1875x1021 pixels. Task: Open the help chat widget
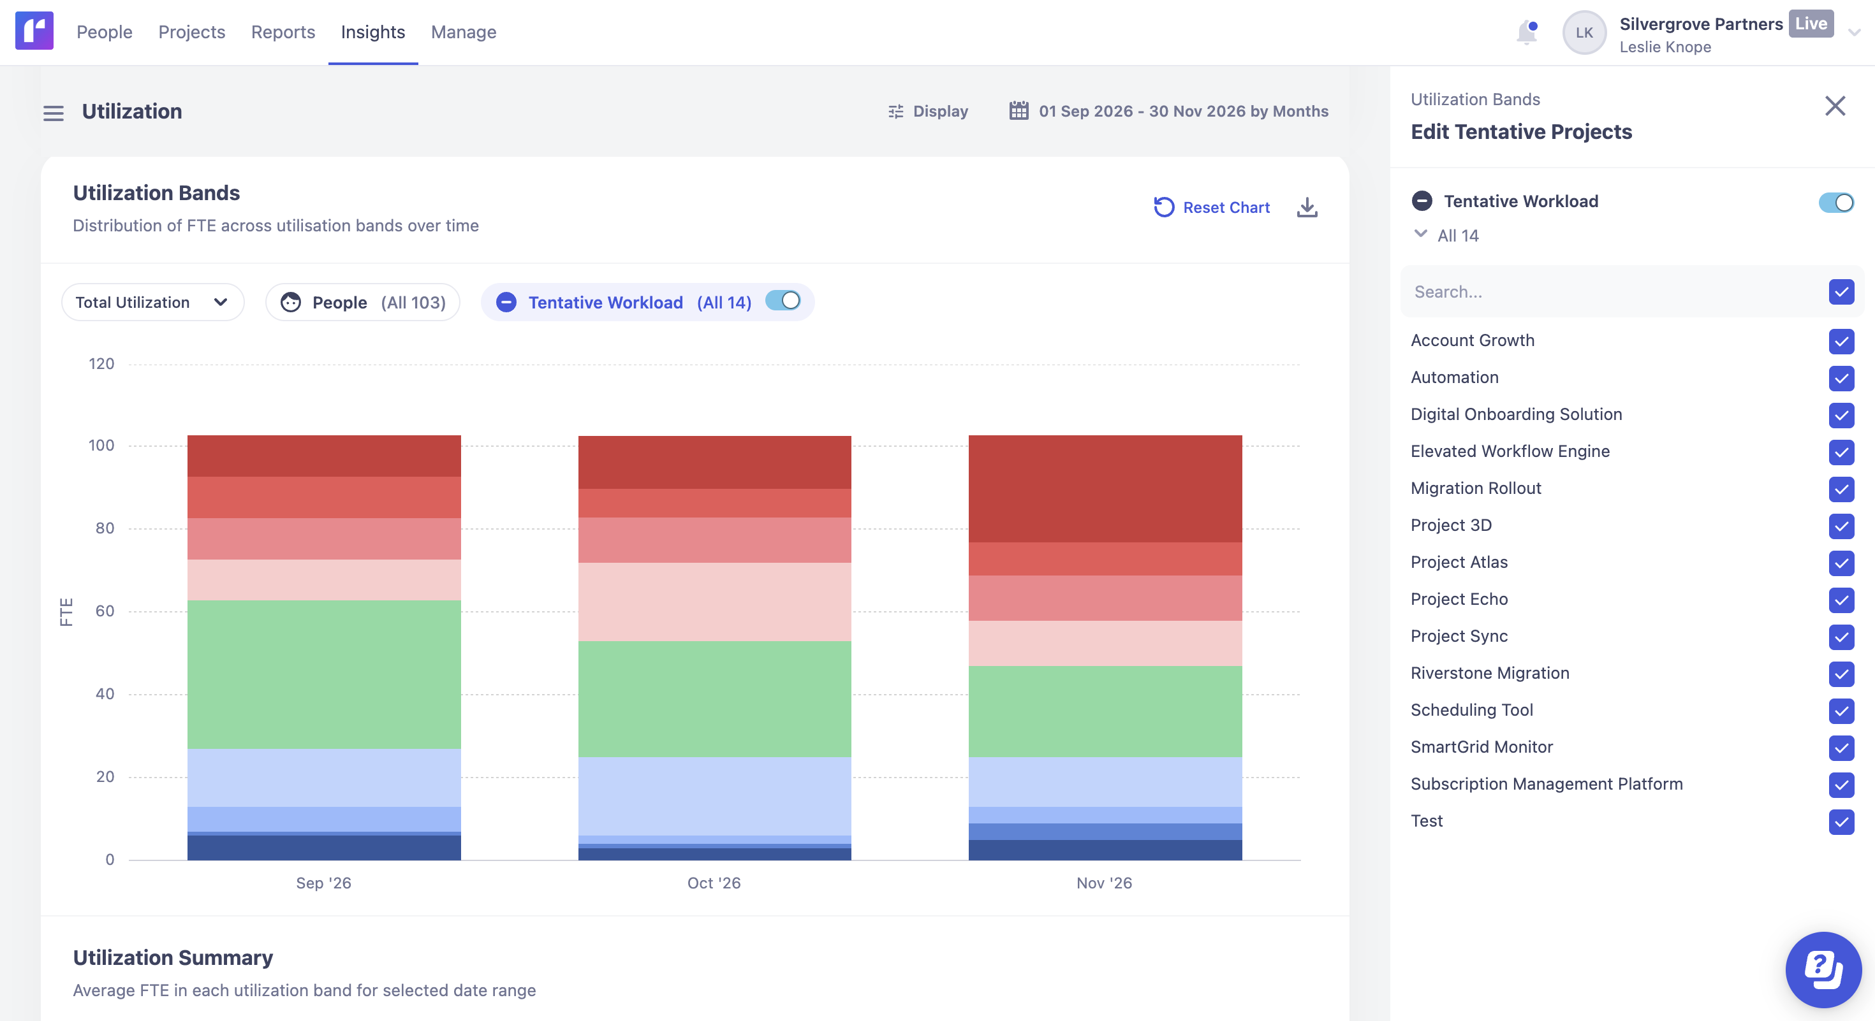click(1823, 969)
